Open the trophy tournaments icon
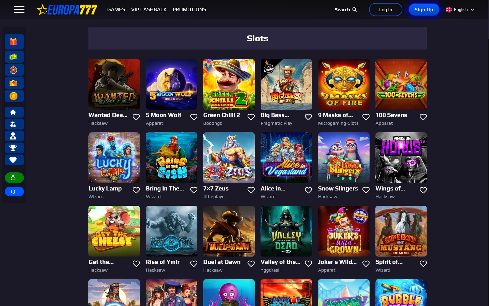Viewport: 489px width, 306px height. pos(14,148)
